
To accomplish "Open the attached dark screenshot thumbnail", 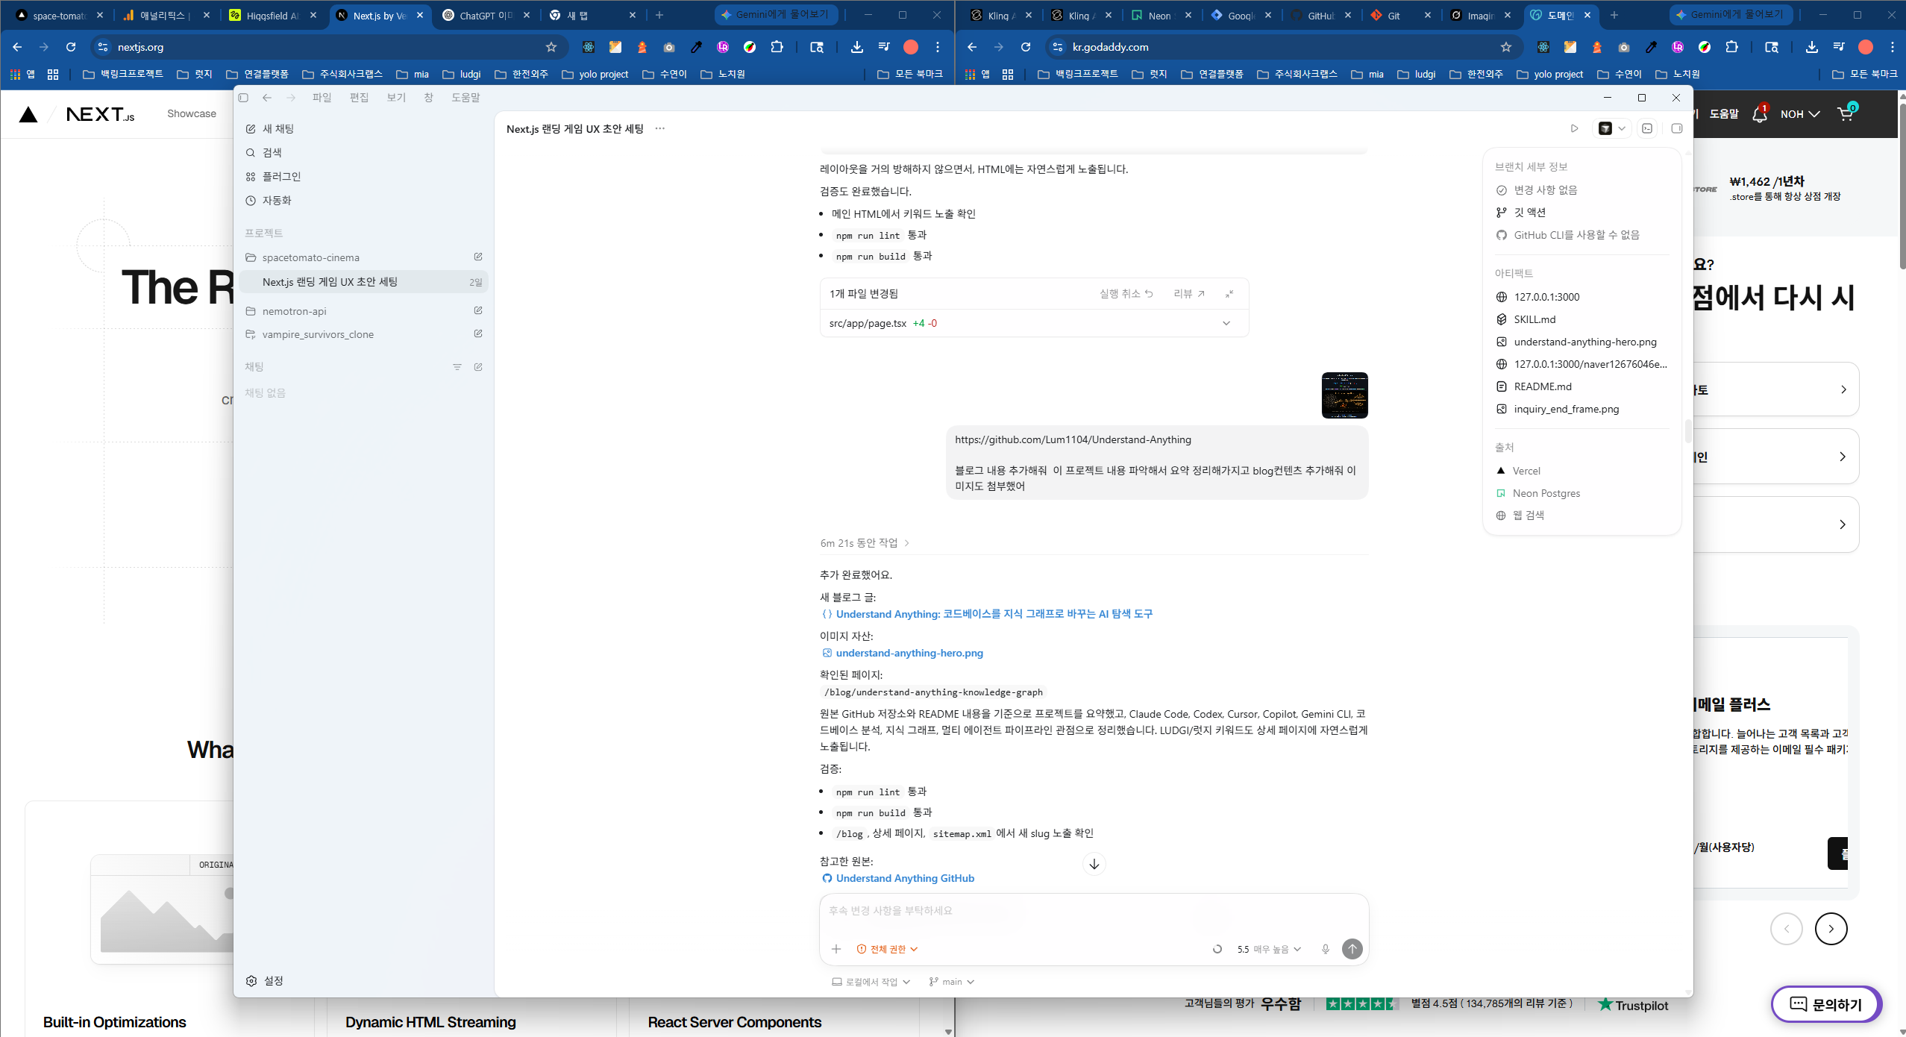I will point(1344,395).
